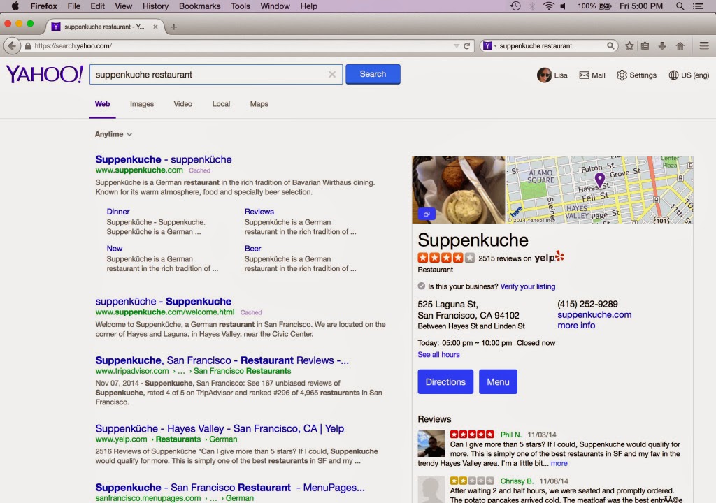Open the downloads arrow icon
Image resolution: width=716 pixels, height=503 pixels.
click(x=662, y=45)
